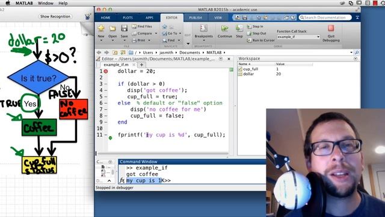
Task: Search the current folder with magnifier icon
Action: (x=357, y=52)
